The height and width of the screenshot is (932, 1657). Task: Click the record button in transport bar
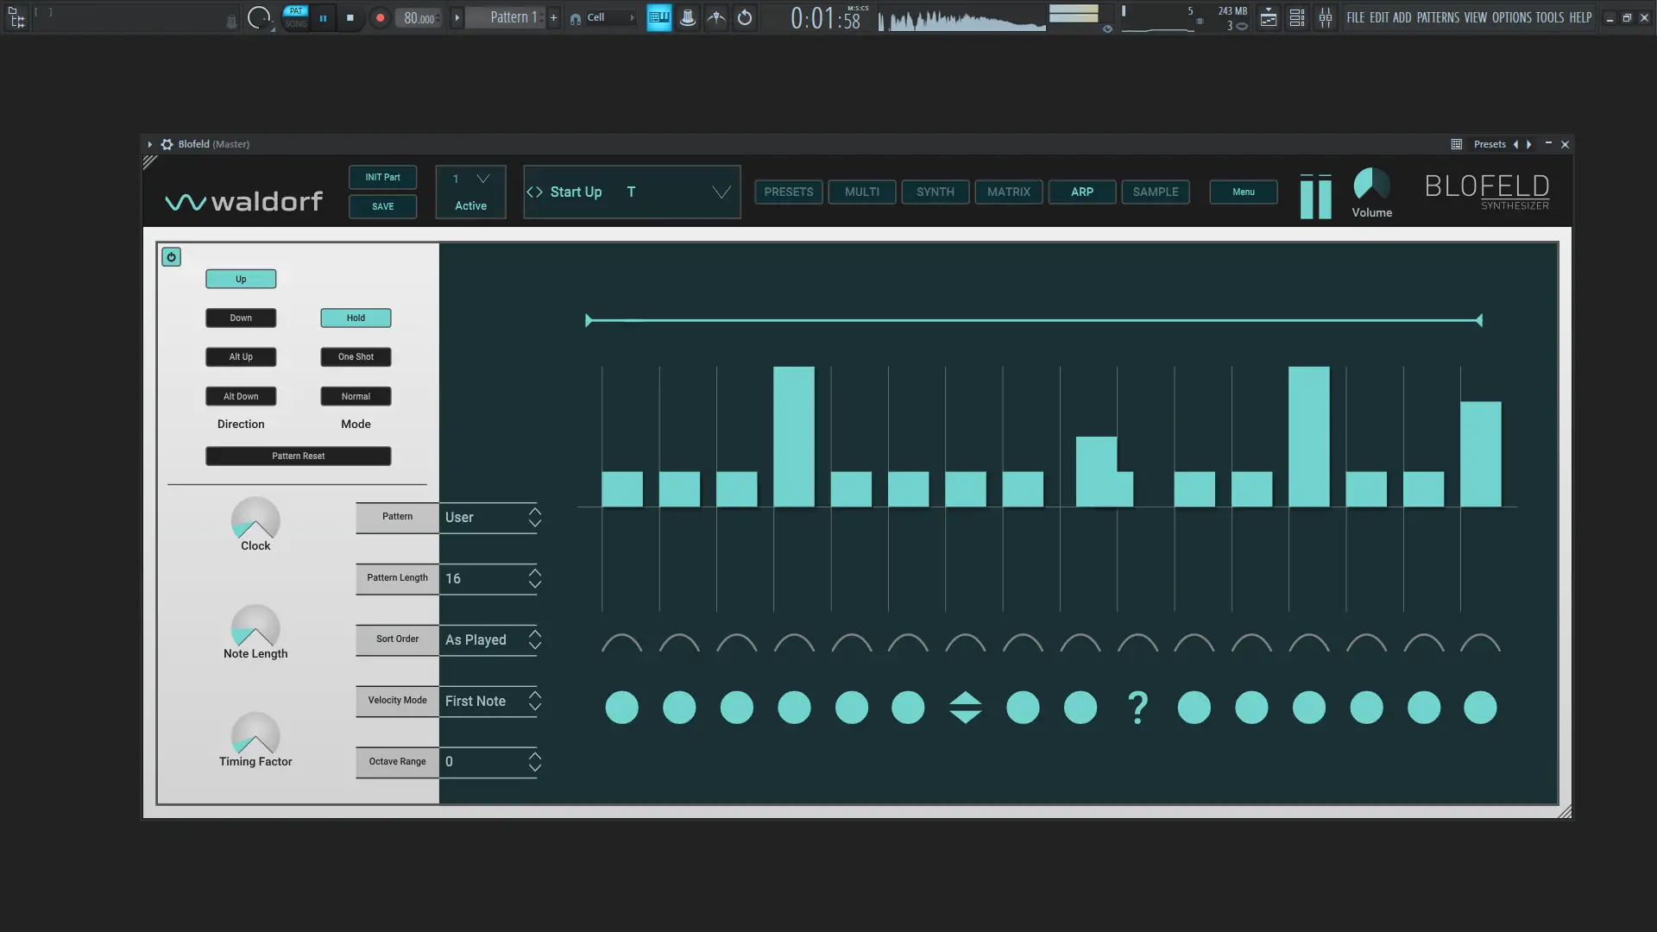(380, 18)
